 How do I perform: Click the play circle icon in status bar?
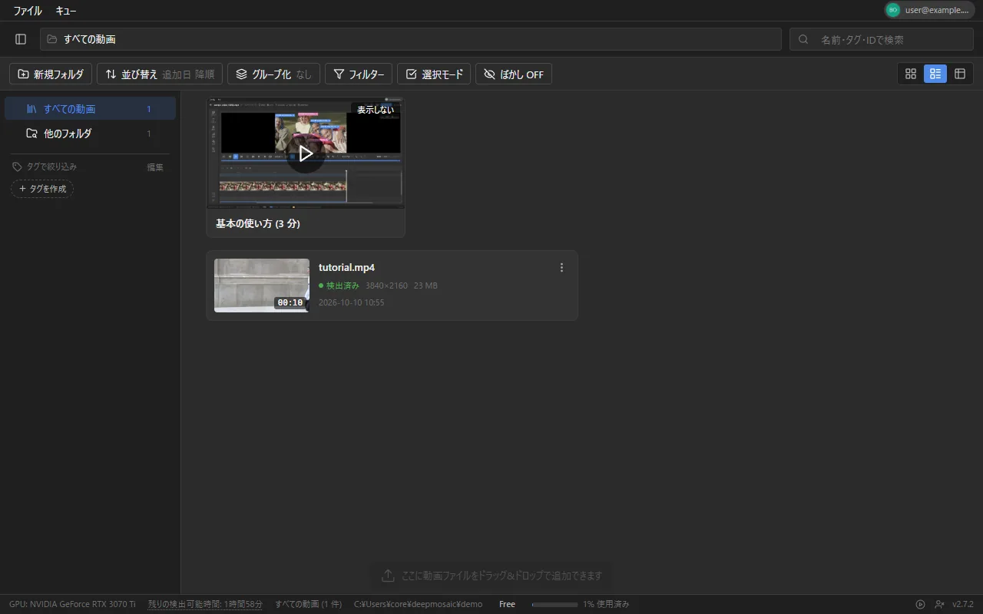tap(921, 604)
